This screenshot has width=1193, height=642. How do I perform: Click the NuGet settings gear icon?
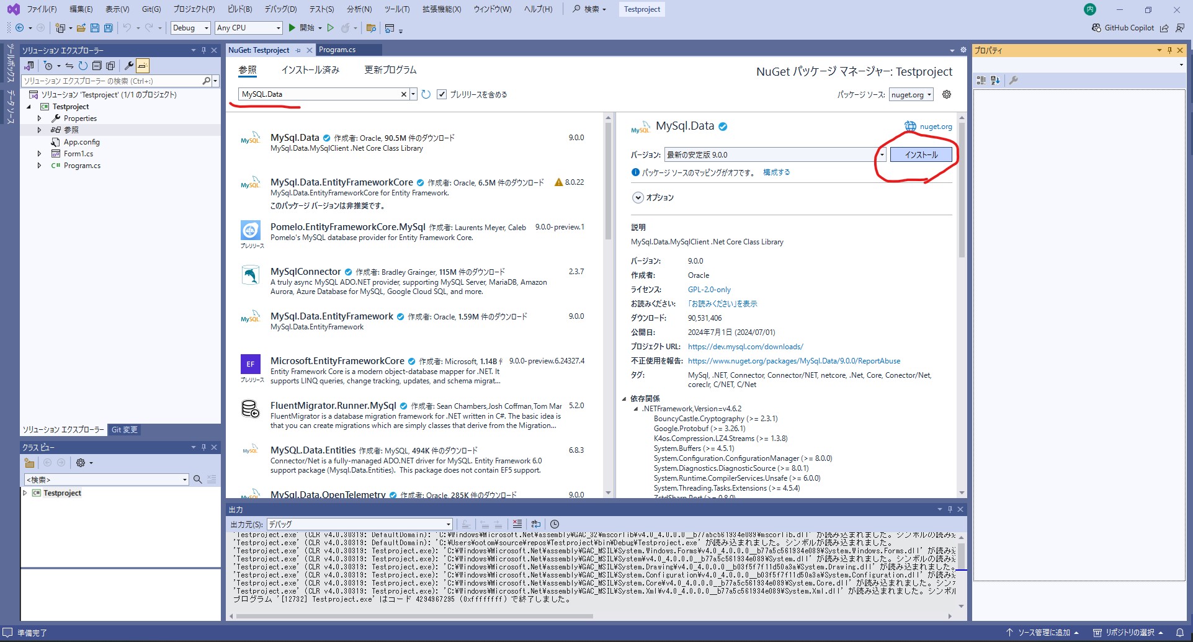pos(946,94)
